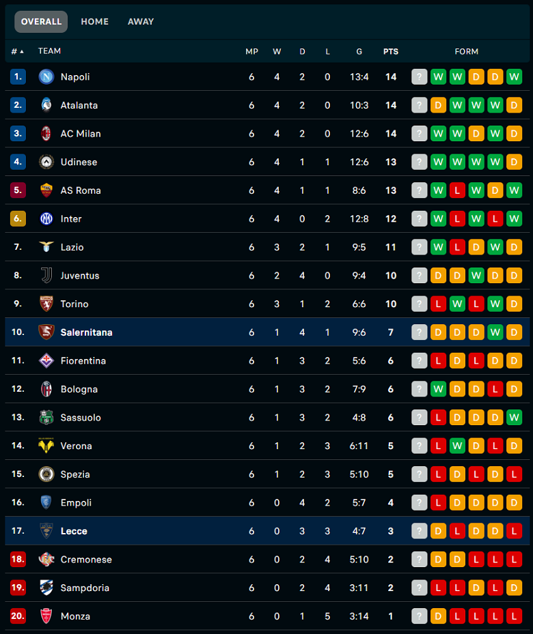Click the AS Roma club badge
This screenshot has height=634, width=533.
point(46,190)
